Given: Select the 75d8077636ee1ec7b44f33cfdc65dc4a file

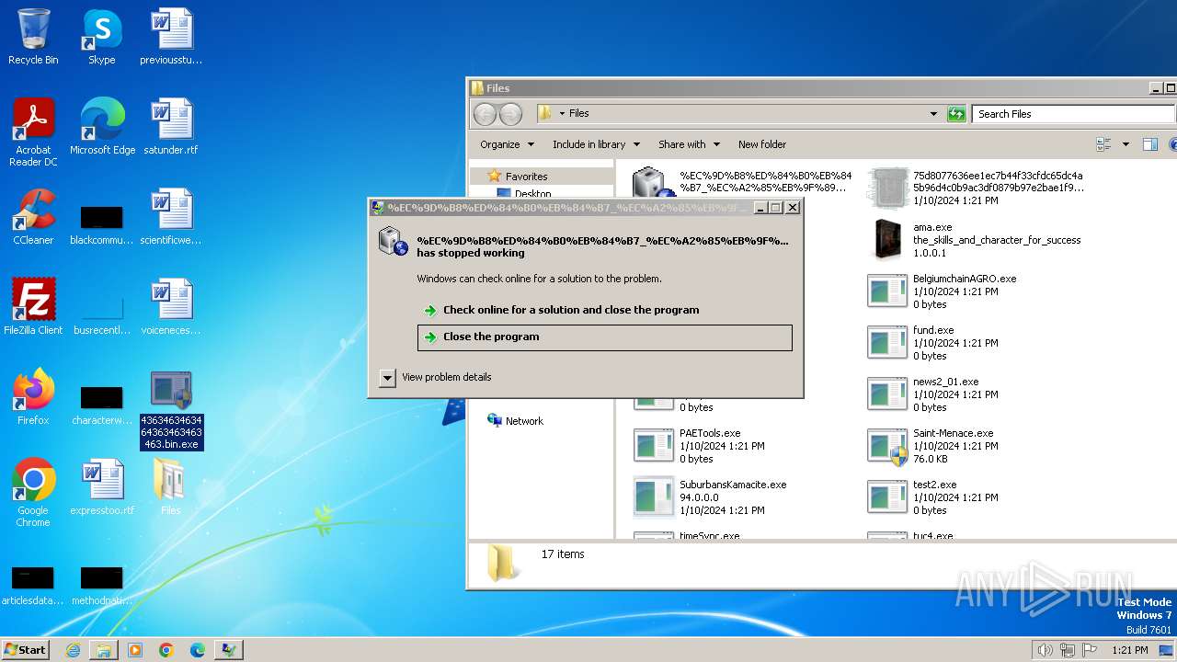Looking at the screenshot, I should (977, 188).
